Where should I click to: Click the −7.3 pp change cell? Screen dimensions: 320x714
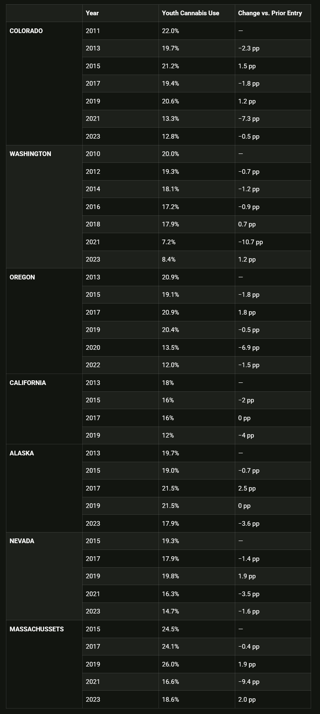coord(249,119)
